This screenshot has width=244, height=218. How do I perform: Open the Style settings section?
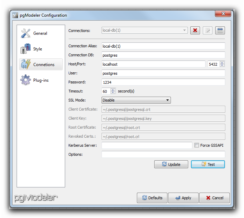coord(41,49)
